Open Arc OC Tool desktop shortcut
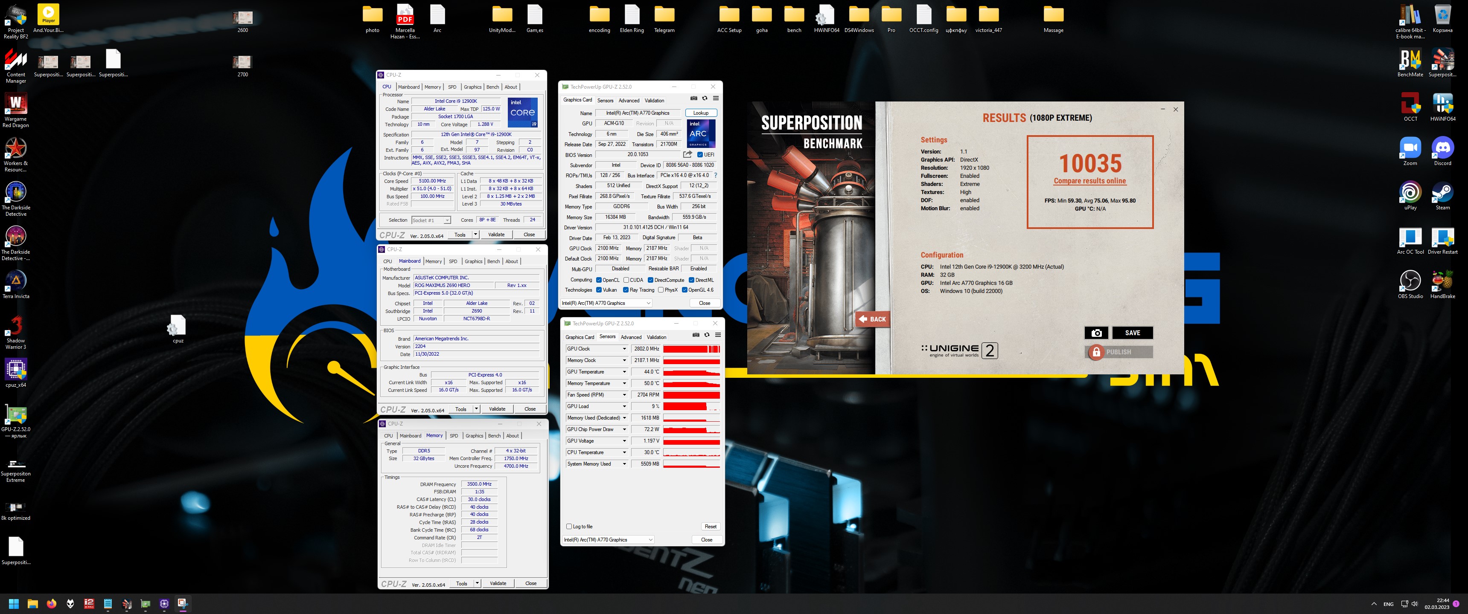This screenshot has width=1468, height=614. tap(1410, 240)
